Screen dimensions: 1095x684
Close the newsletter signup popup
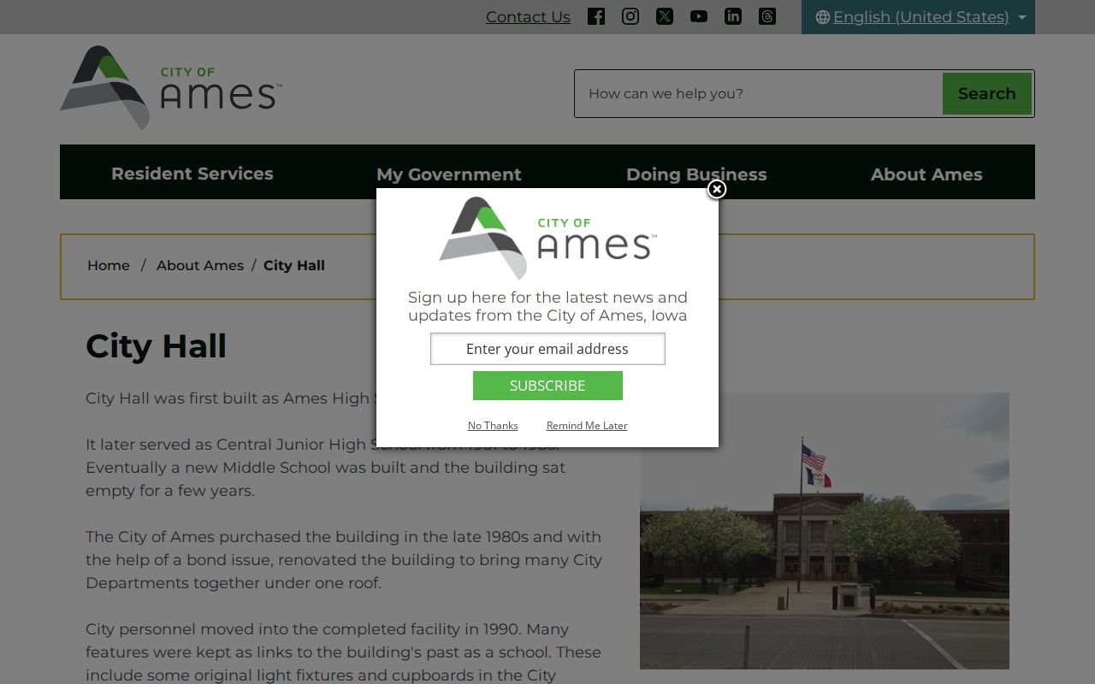717,189
